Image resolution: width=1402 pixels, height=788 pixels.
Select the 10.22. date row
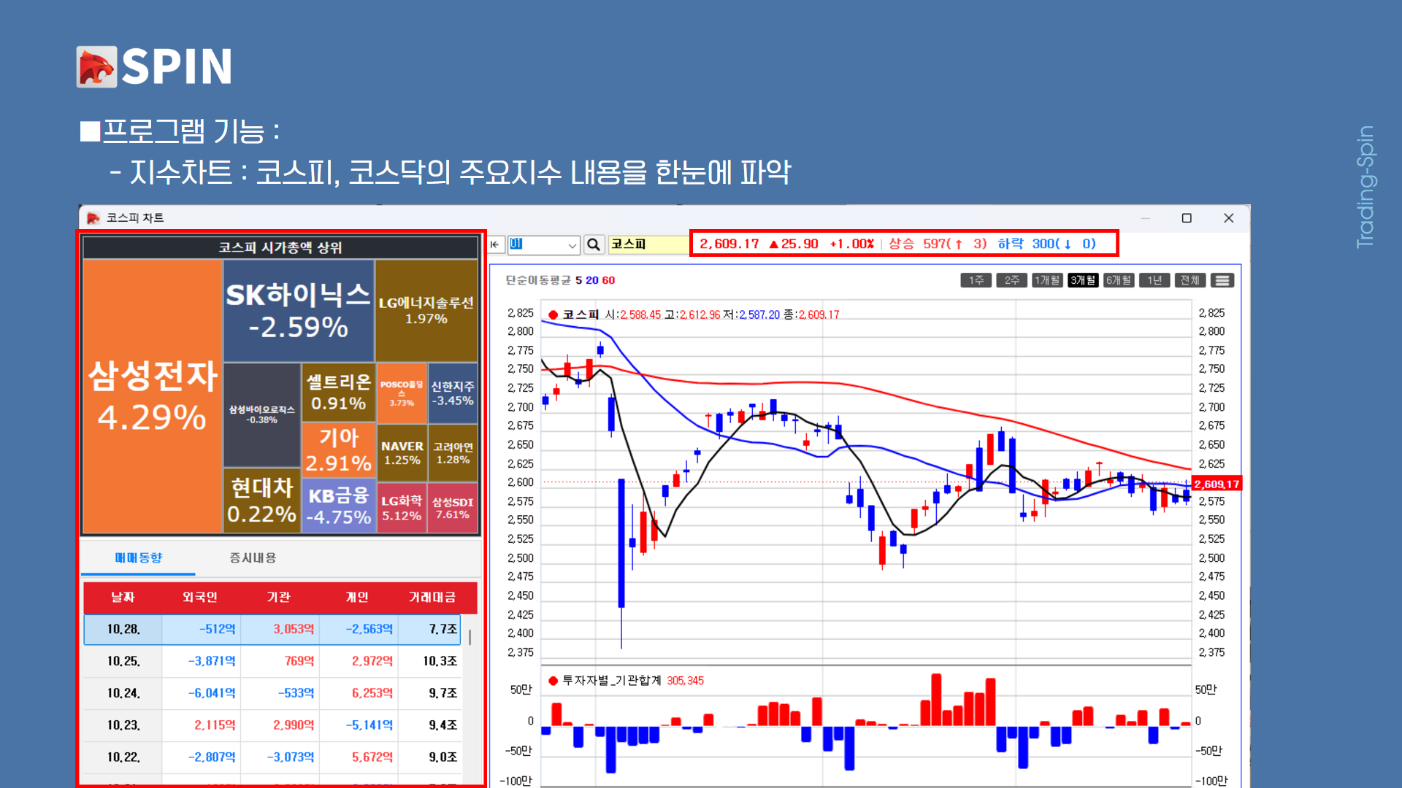click(x=272, y=757)
